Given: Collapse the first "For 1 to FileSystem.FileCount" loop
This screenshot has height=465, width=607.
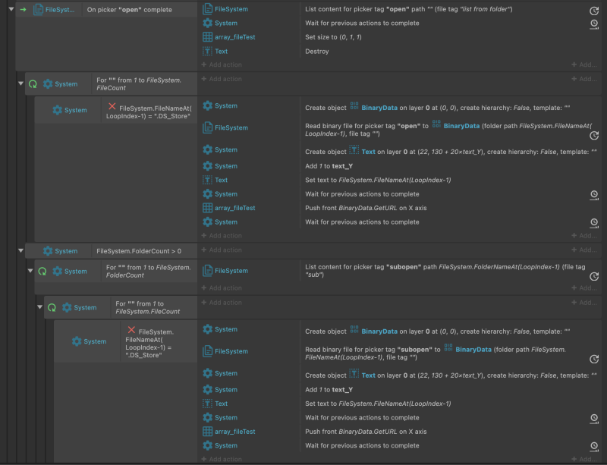Looking at the screenshot, I should (x=20, y=83).
